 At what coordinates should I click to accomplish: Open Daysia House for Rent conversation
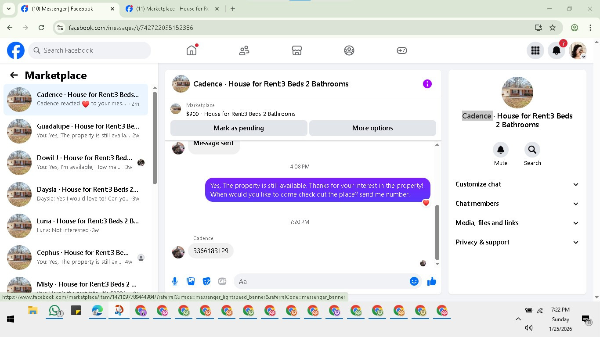tap(76, 194)
